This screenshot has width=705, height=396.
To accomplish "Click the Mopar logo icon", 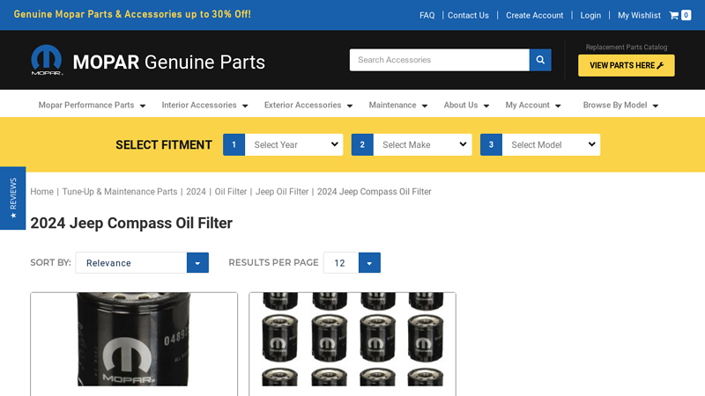I will [x=47, y=60].
